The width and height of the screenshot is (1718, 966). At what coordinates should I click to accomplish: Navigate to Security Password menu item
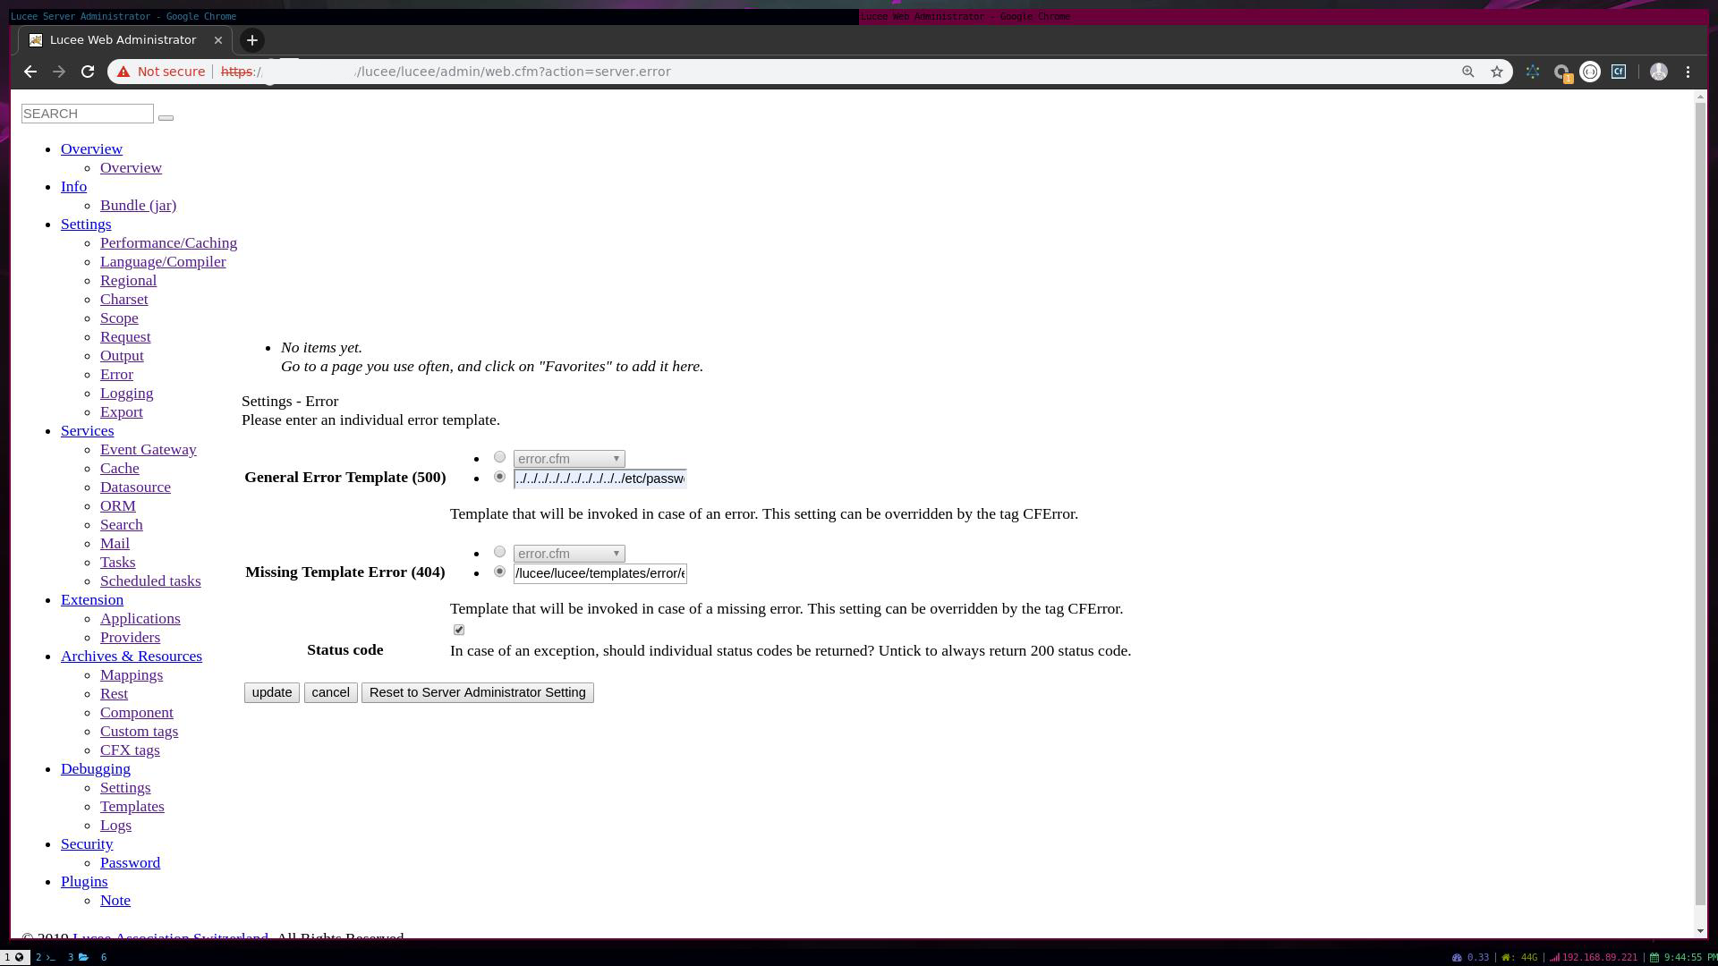(x=130, y=862)
